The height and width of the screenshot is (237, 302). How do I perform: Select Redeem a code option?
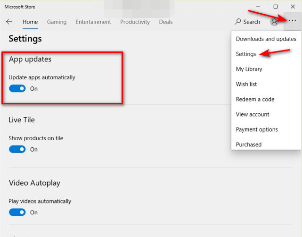255,99
